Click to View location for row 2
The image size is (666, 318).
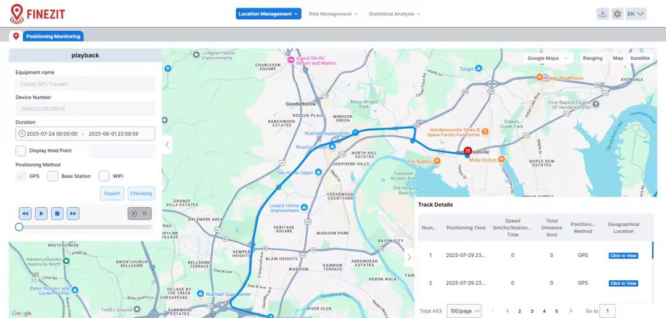pyautogui.click(x=623, y=283)
